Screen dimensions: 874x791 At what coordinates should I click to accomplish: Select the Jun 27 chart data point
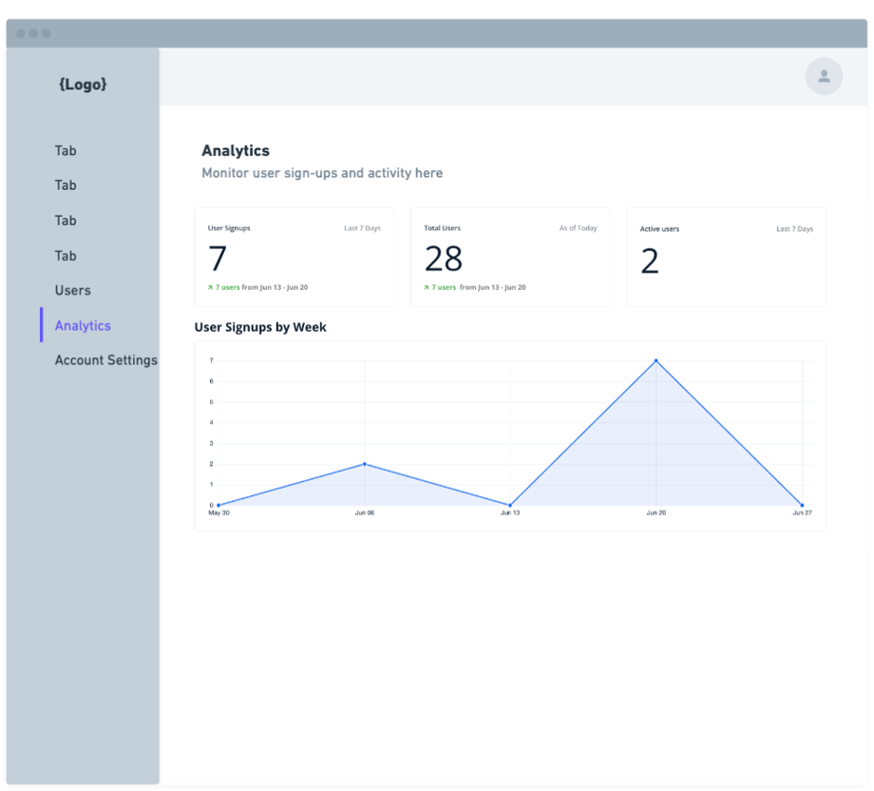(x=802, y=506)
